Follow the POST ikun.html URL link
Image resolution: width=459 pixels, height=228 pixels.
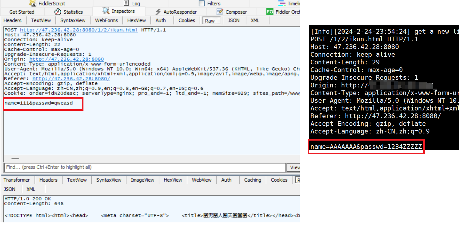coord(79,30)
